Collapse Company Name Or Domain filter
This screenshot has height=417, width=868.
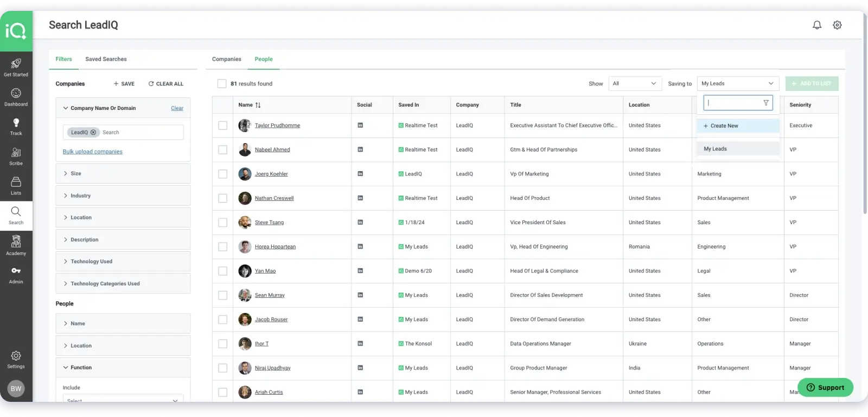pyautogui.click(x=66, y=108)
